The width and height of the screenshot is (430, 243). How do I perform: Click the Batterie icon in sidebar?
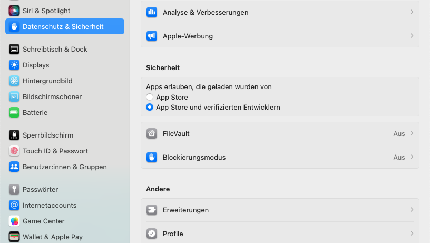pos(14,112)
